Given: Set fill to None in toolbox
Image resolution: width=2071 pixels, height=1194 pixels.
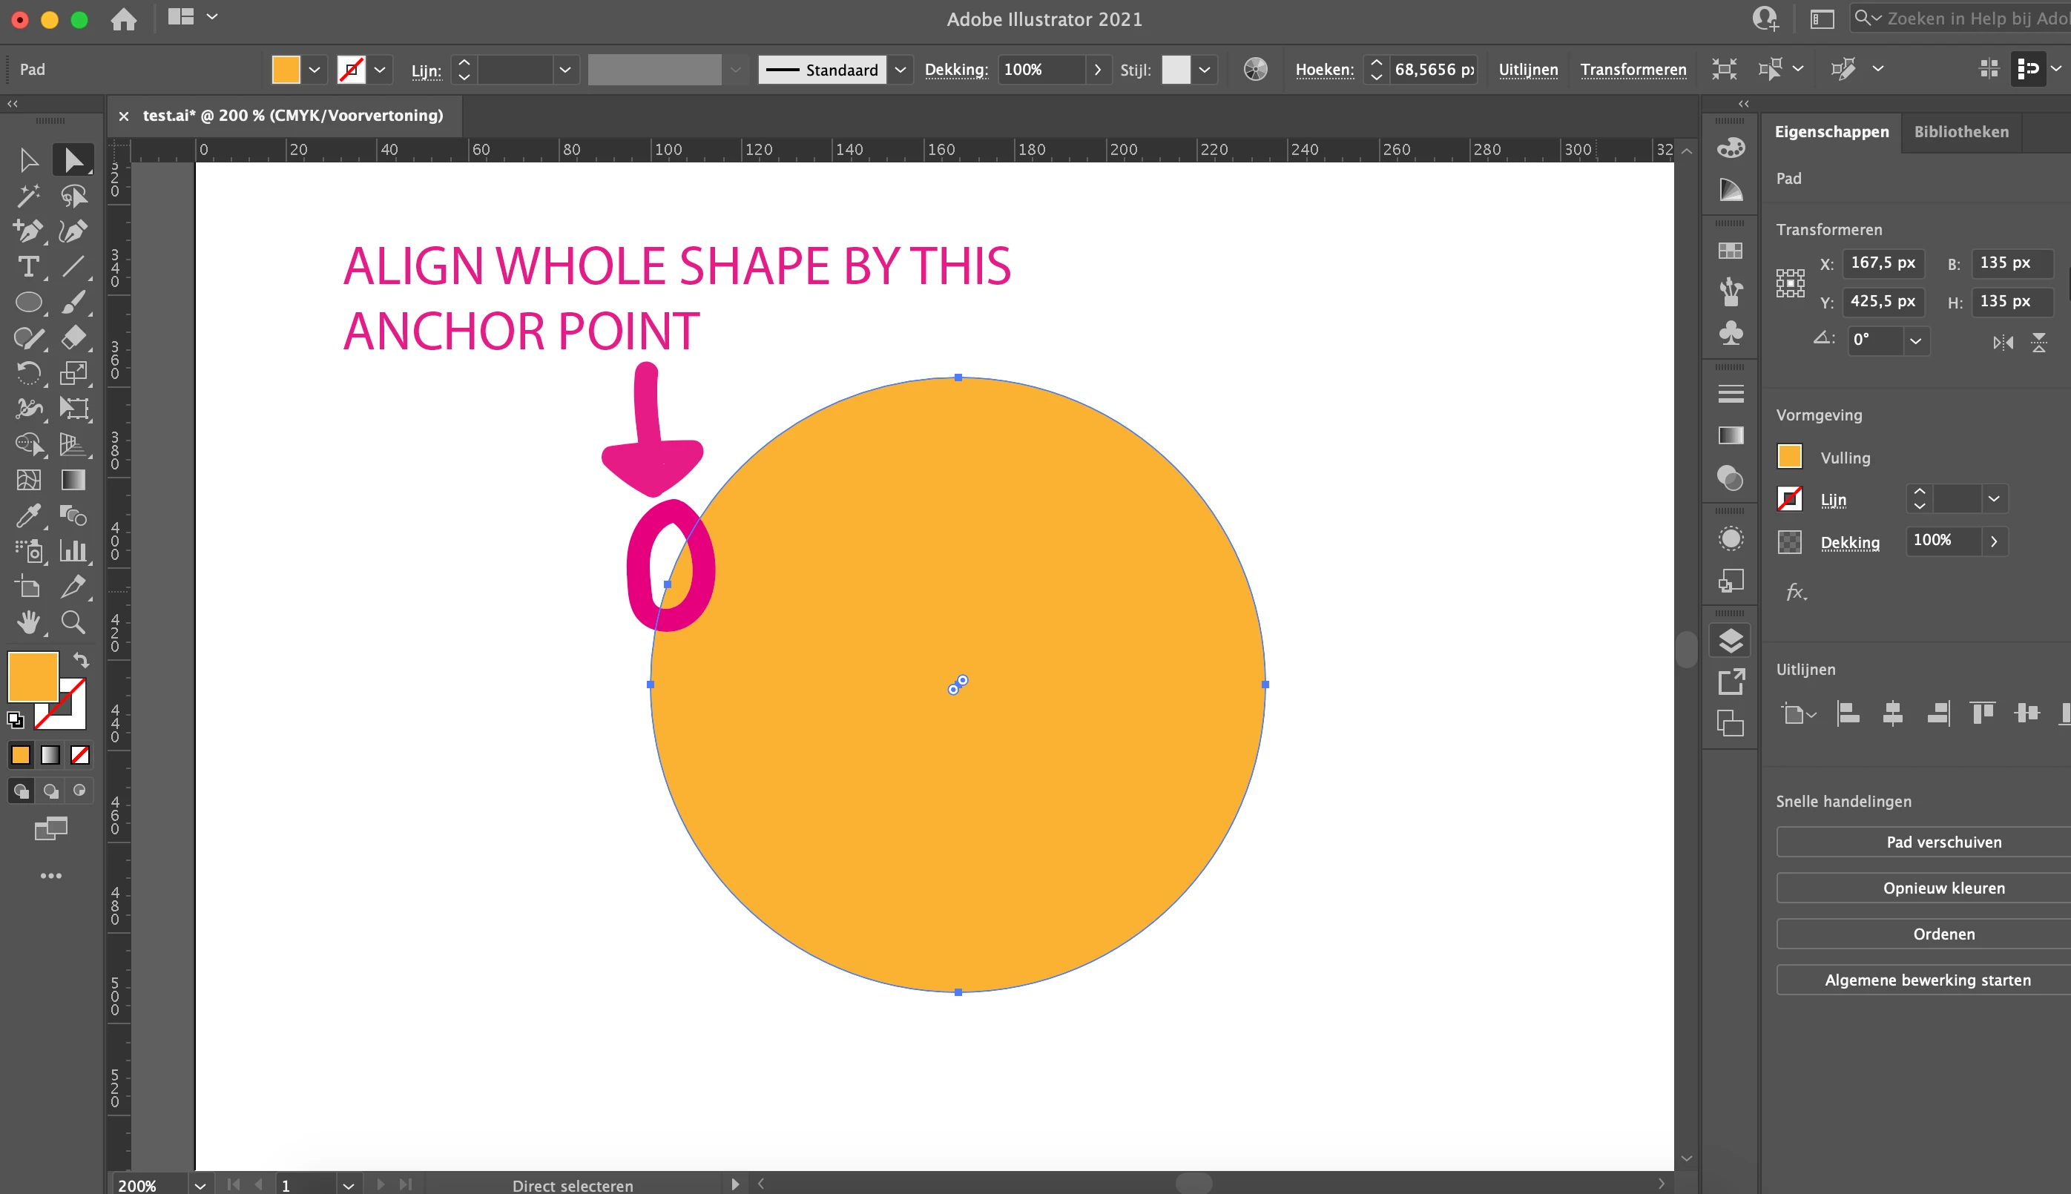Looking at the screenshot, I should point(79,754).
